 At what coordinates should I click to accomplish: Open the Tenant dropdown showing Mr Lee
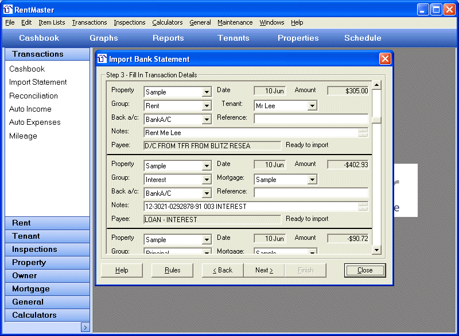click(312, 106)
